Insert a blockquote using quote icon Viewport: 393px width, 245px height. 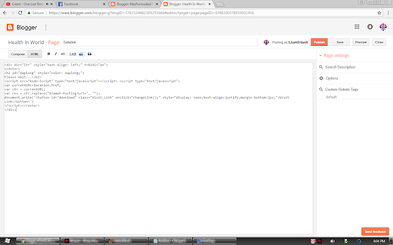[90, 54]
